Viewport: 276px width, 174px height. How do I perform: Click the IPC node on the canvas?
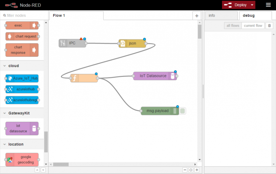72,43
